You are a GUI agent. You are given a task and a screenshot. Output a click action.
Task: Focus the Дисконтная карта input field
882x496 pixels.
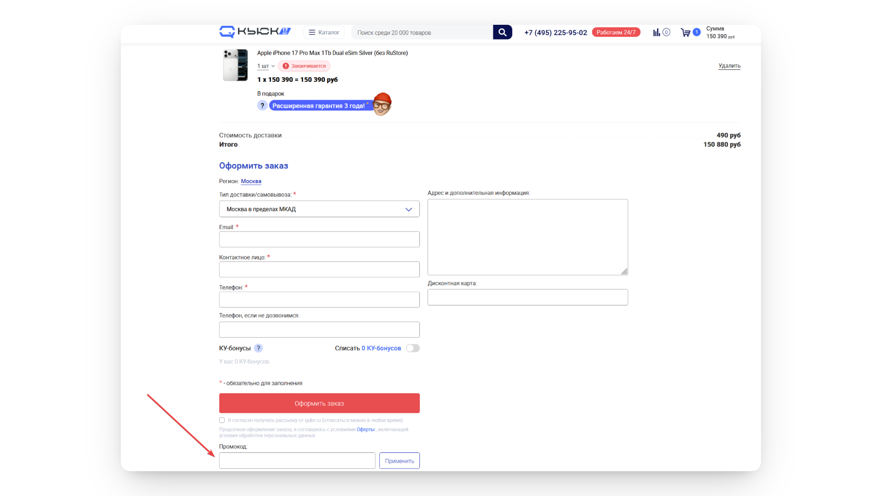point(528,297)
